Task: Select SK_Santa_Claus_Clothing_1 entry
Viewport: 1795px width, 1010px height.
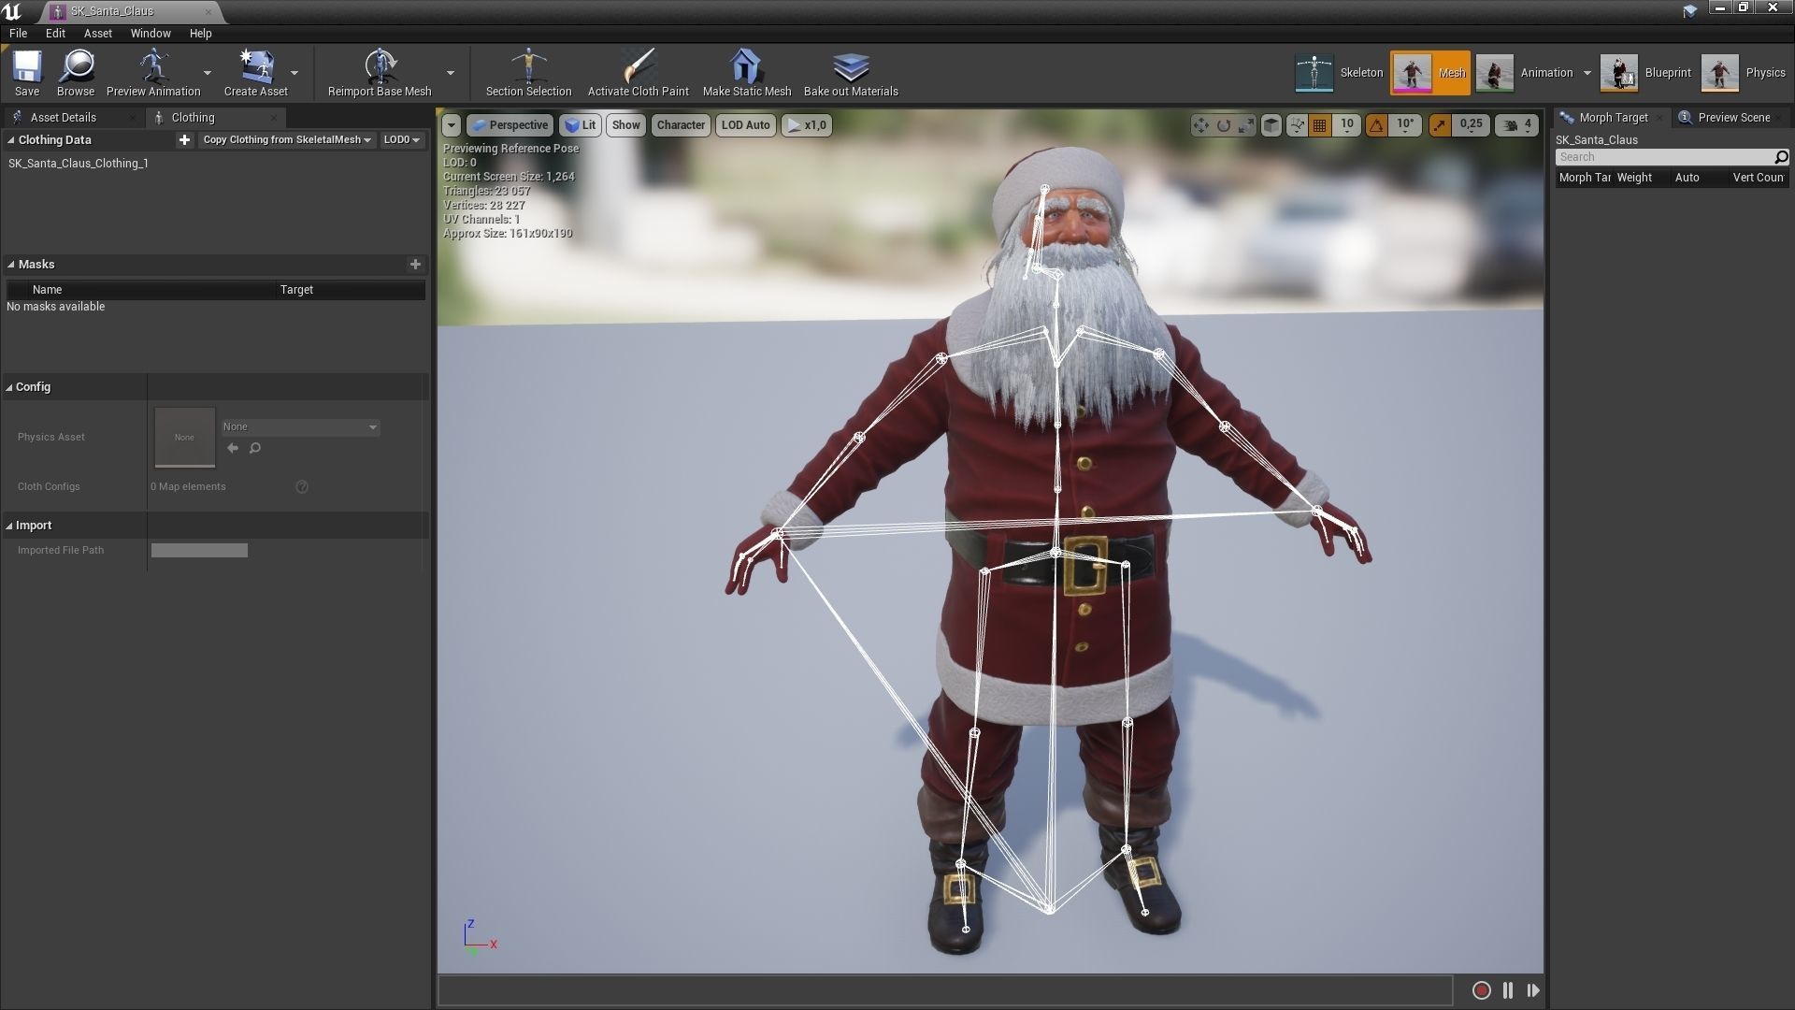Action: tap(79, 164)
